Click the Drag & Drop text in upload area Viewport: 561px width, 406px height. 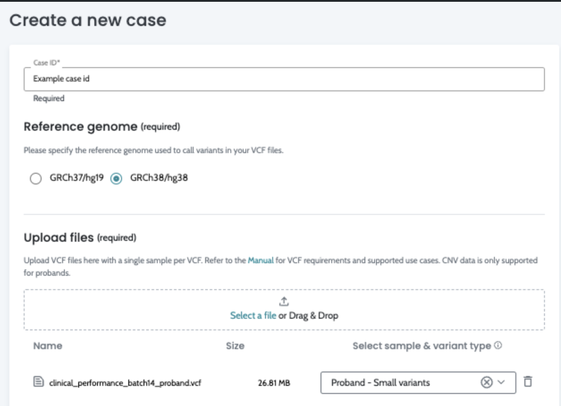[313, 316]
